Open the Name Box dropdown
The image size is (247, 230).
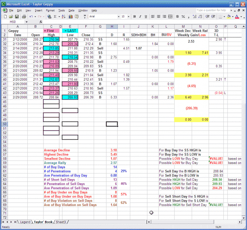26,22
